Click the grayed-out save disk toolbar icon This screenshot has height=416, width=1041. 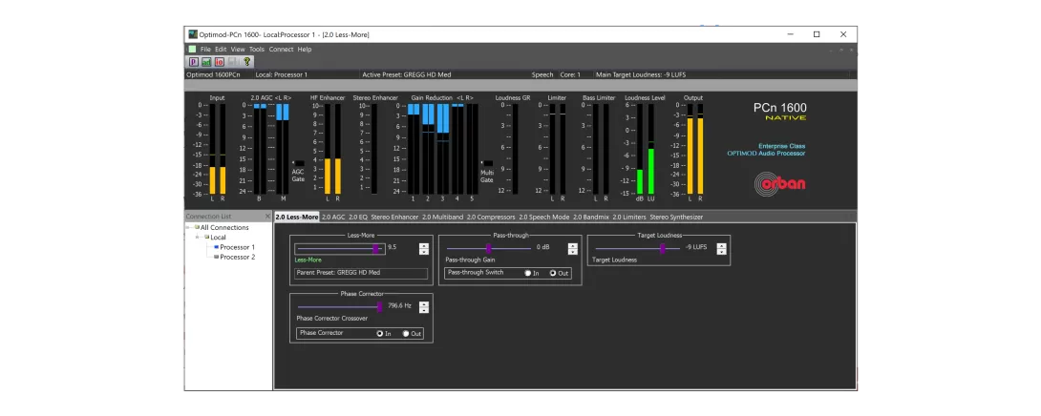[233, 61]
